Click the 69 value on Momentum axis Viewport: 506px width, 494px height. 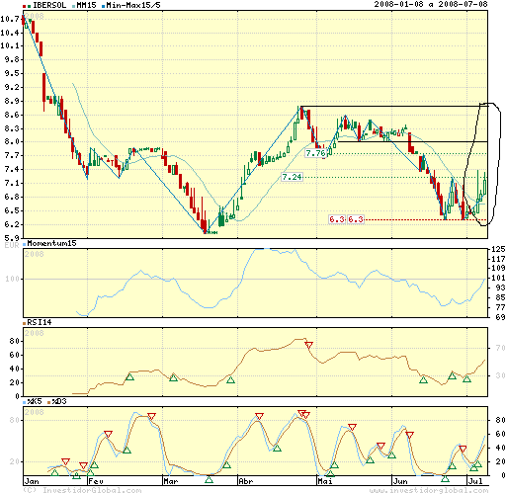[x=500, y=317]
